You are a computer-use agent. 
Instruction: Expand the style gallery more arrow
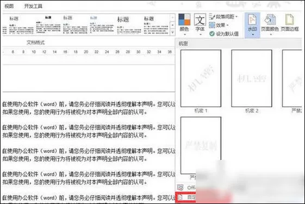tap(172, 32)
